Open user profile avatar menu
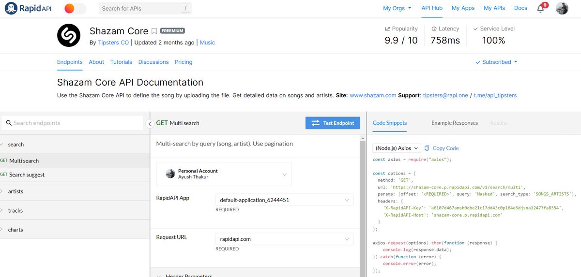This screenshot has width=581, height=277. (562, 8)
